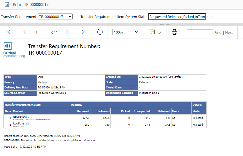243x156 pixels.
Task: Go to the next report page
Action: click(67, 32)
